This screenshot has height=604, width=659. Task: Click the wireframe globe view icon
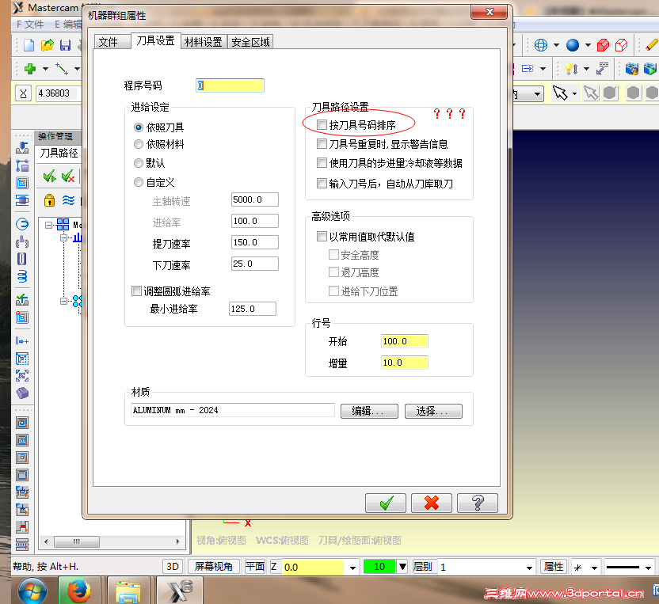(541, 45)
